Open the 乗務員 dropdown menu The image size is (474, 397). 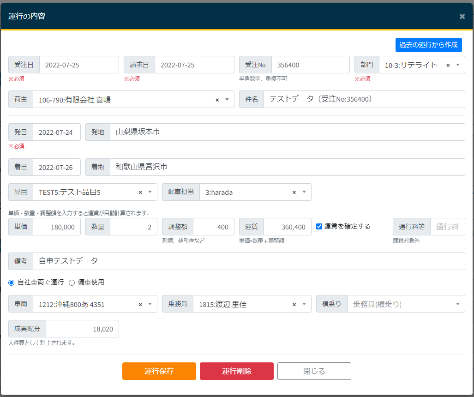pos(305,304)
